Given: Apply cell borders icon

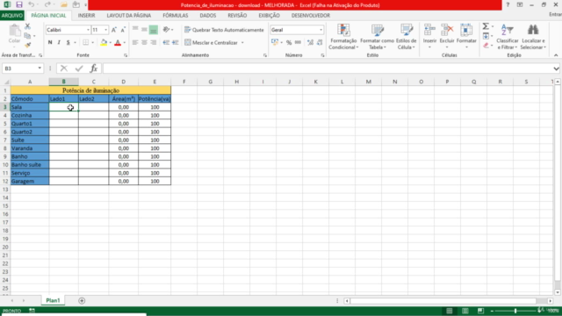Looking at the screenshot, I should [x=86, y=43].
